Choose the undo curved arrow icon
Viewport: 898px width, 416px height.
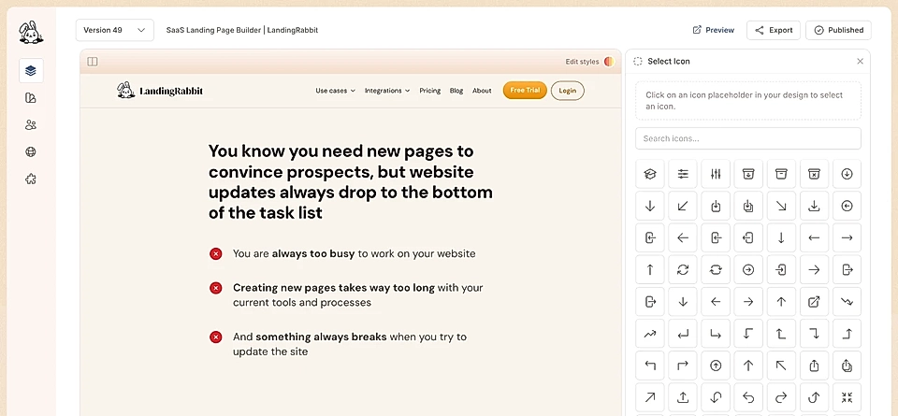[x=748, y=397]
